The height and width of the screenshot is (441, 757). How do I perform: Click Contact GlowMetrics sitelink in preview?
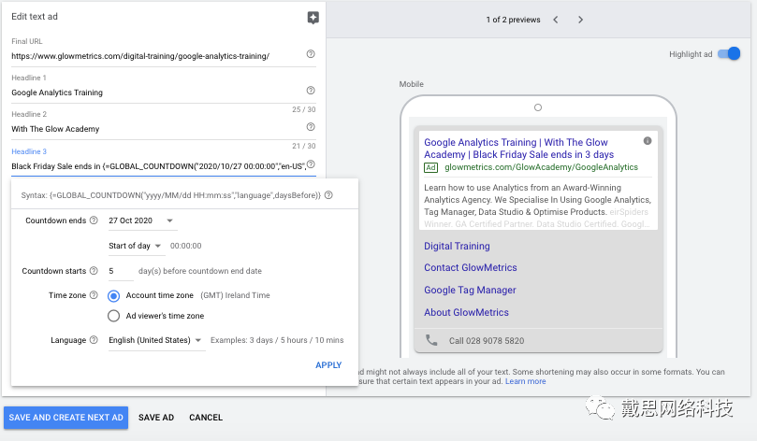click(471, 267)
